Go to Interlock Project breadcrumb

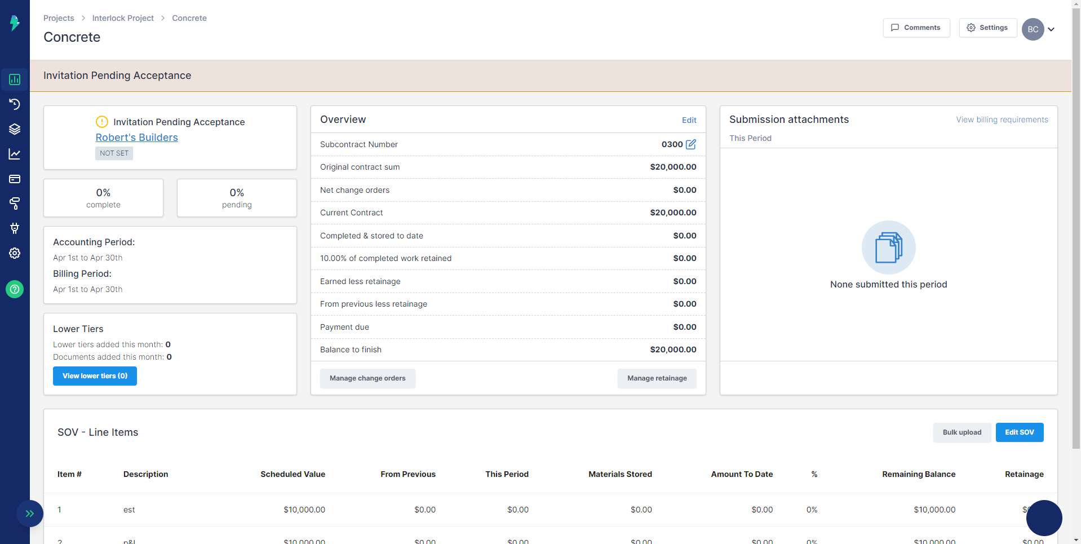123,18
